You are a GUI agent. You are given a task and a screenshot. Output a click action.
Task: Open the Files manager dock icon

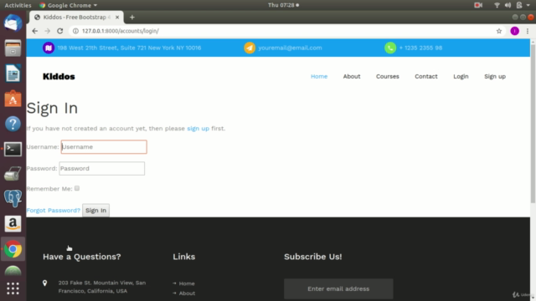pyautogui.click(x=13, y=48)
